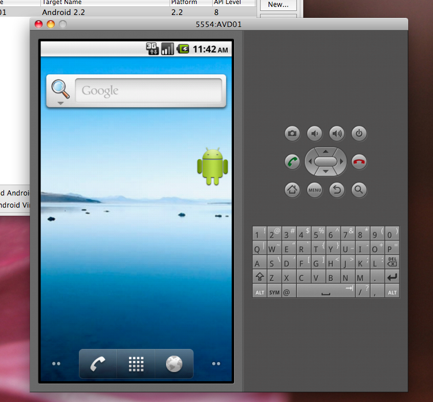Toggle the shift key on the keyboard
The image size is (433, 402).
point(259,277)
